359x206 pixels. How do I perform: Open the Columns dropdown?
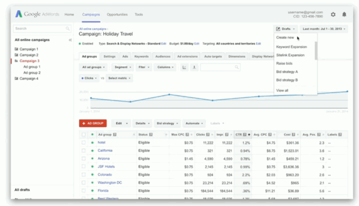pyautogui.click(x=165, y=67)
